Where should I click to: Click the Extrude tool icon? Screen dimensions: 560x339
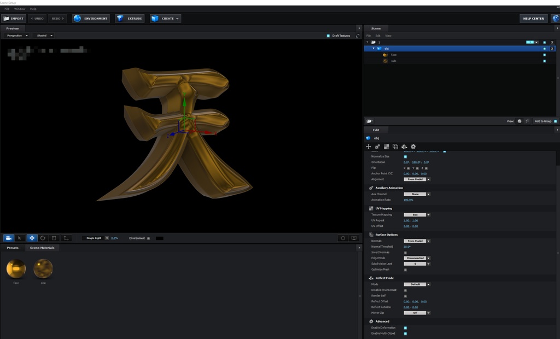(120, 19)
